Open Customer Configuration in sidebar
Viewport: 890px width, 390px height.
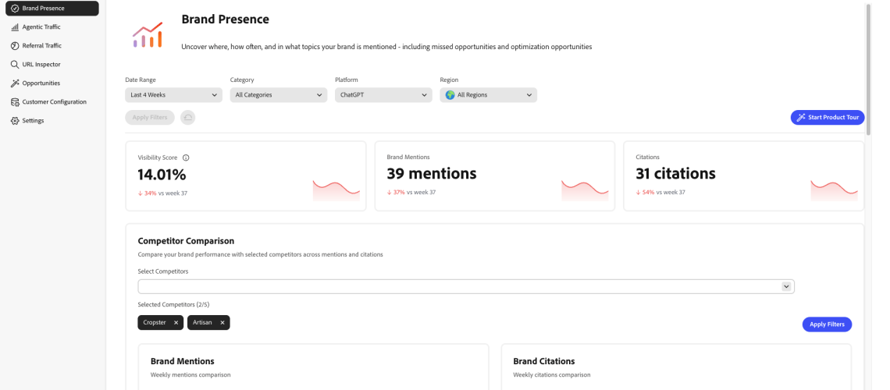click(x=52, y=102)
